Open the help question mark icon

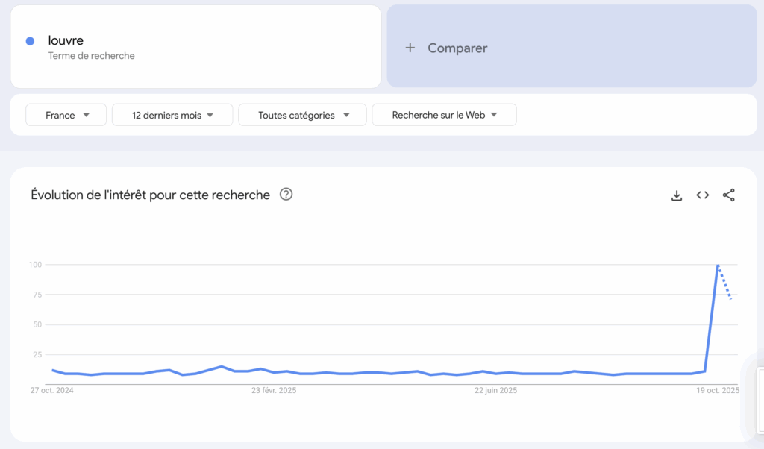[x=286, y=195]
